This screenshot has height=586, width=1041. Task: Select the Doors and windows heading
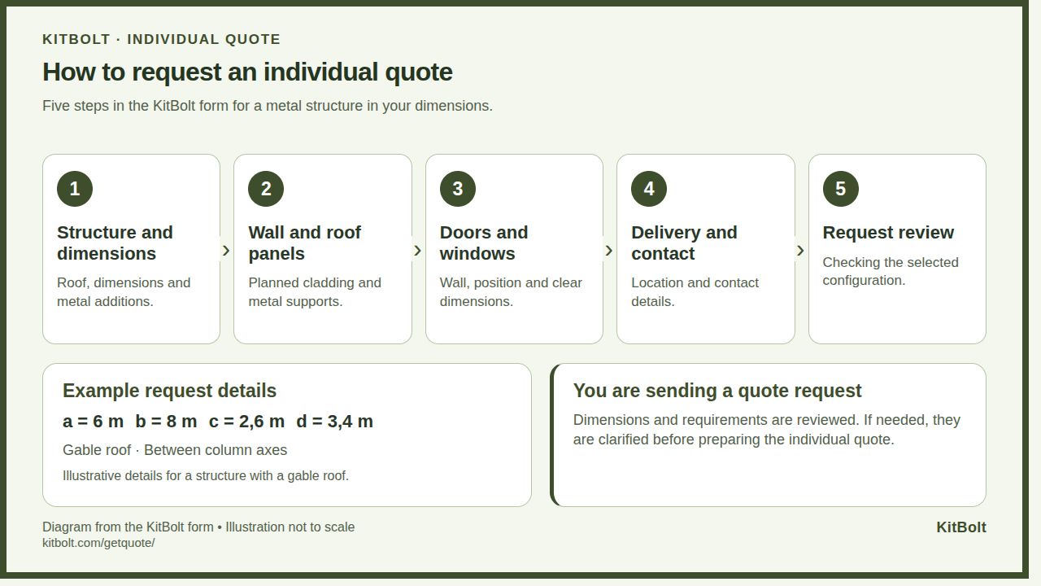(484, 243)
